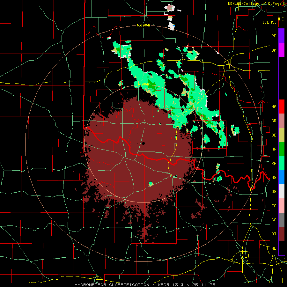The height and width of the screenshot is (287, 287).
Task: Click the WS blue legend swatch
Action: coord(282,177)
